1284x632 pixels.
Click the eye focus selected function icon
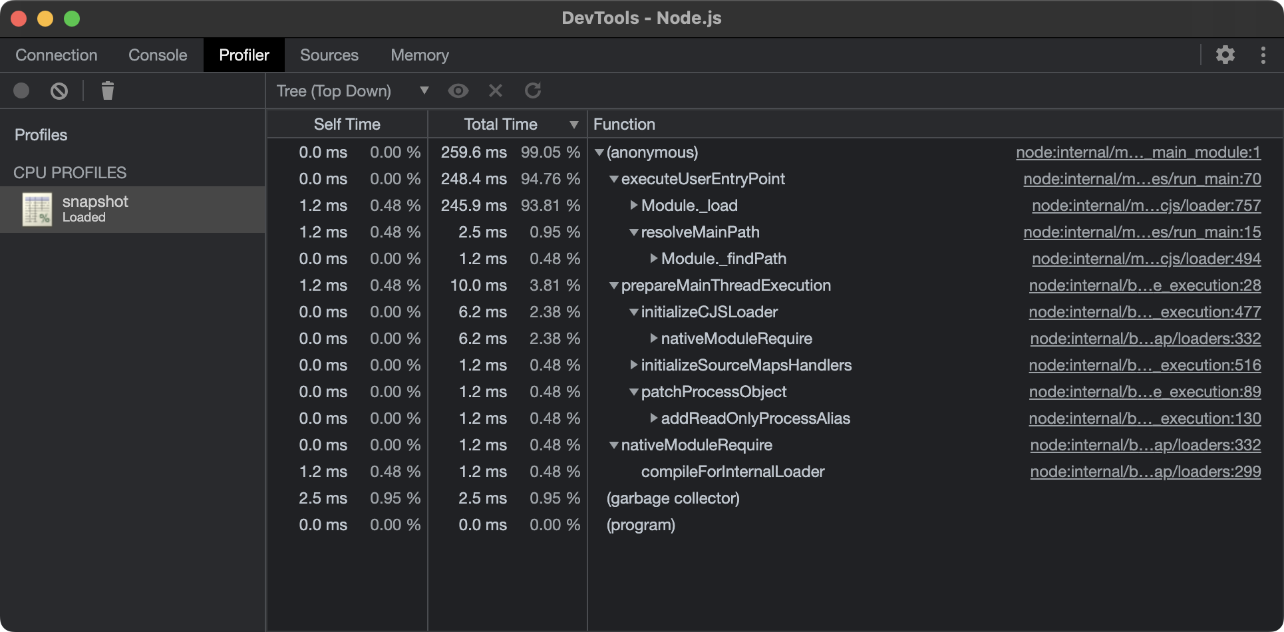pyautogui.click(x=458, y=90)
